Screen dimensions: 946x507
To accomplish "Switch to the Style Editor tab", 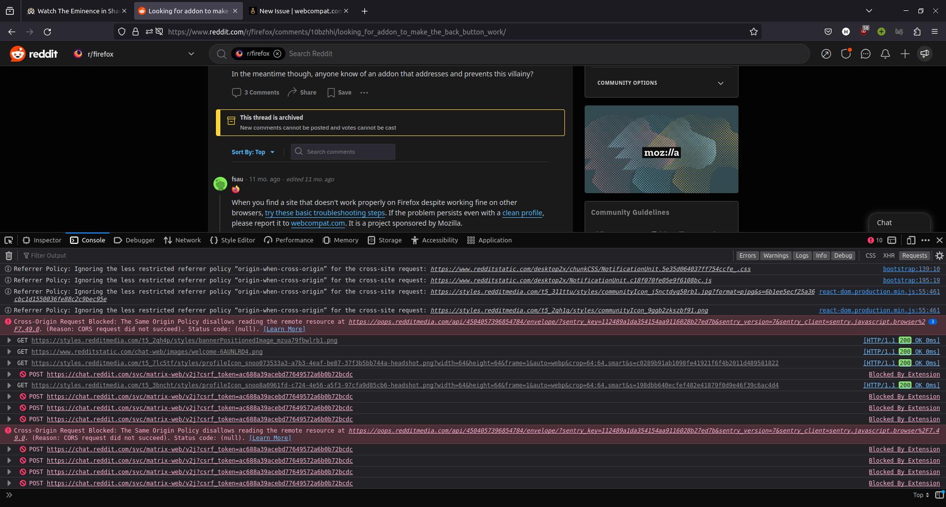I will [232, 240].
